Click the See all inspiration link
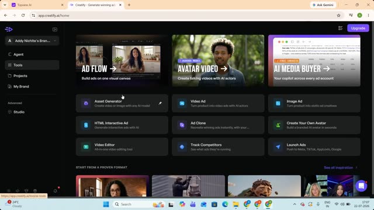 341,167
